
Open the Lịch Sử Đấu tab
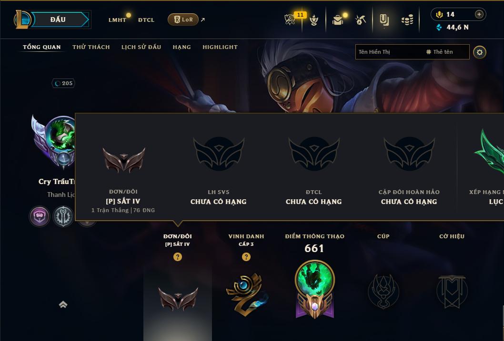click(141, 47)
